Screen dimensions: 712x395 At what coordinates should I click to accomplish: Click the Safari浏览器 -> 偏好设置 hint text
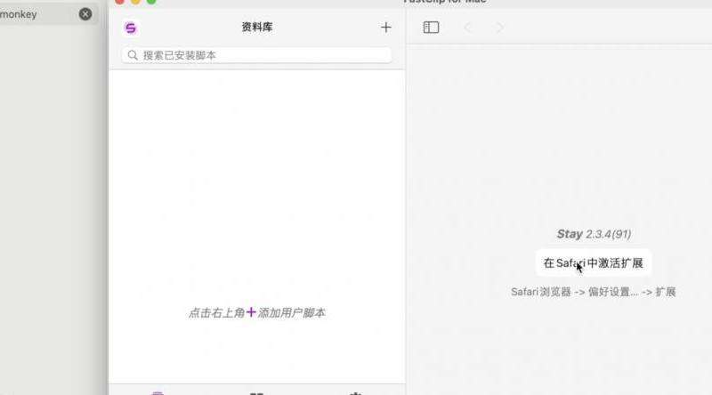pos(594,292)
